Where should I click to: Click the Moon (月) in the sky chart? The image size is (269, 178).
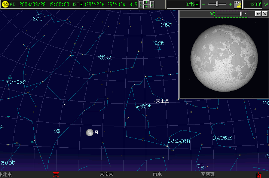[x=90, y=132]
